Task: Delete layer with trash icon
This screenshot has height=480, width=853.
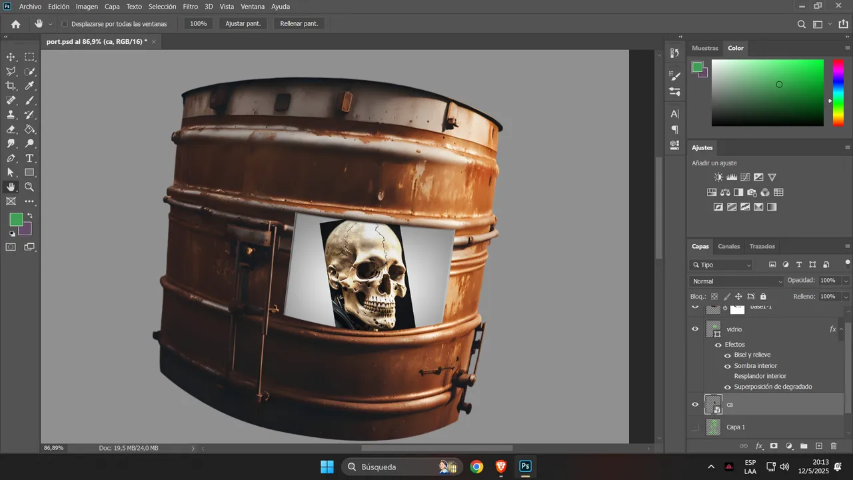Action: coord(834,446)
